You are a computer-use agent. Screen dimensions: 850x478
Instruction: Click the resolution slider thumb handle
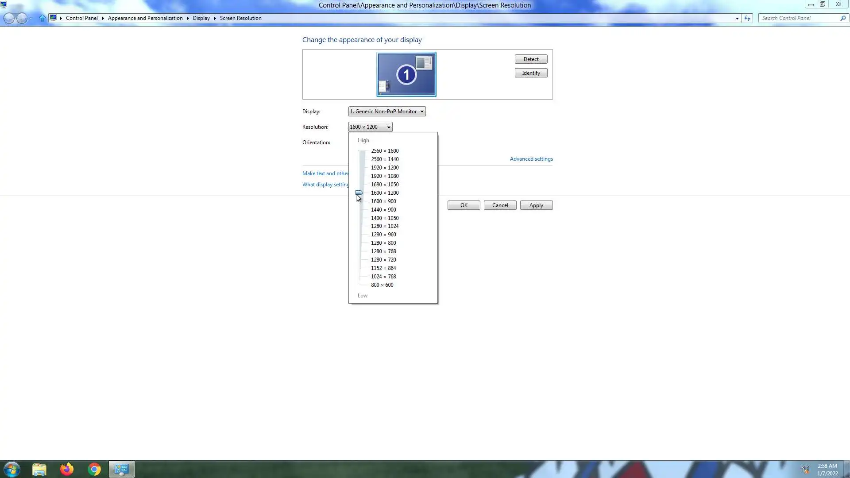tap(359, 193)
